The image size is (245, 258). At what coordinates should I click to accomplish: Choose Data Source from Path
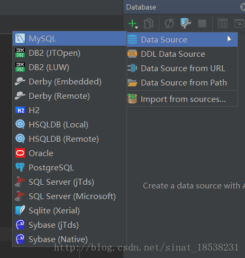pyautogui.click(x=182, y=83)
